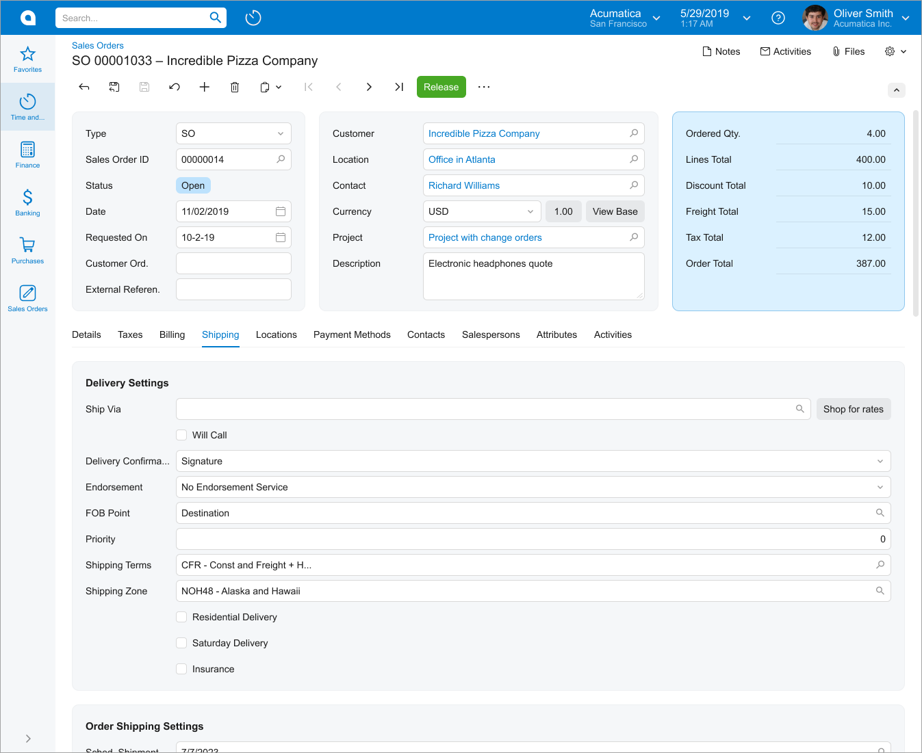Click the help question mark icon
The width and height of the screenshot is (922, 753).
tap(778, 18)
